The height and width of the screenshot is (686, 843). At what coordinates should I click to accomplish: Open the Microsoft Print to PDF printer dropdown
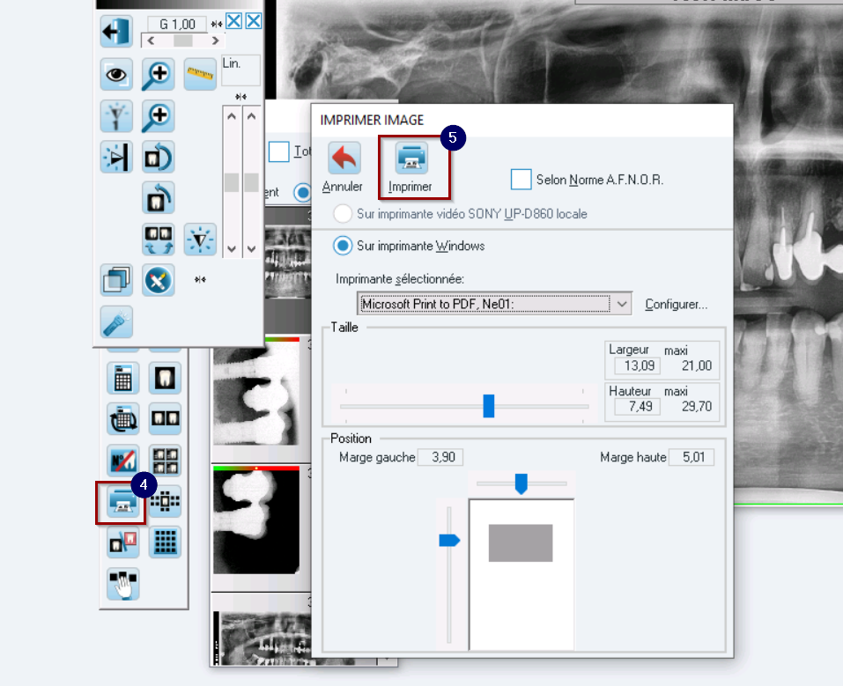(x=622, y=305)
